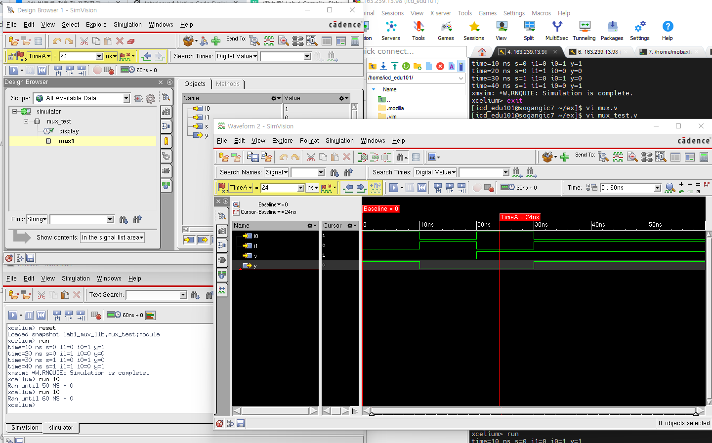Open Format menu in Waveform window

pos(309,141)
